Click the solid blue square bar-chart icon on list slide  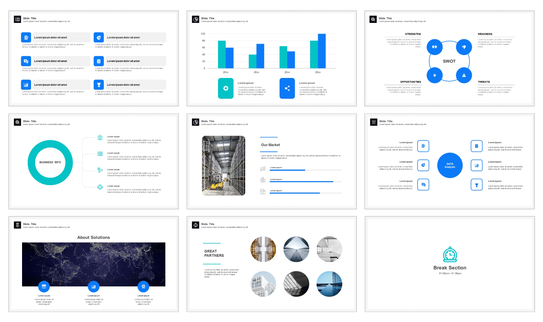[x=26, y=85]
